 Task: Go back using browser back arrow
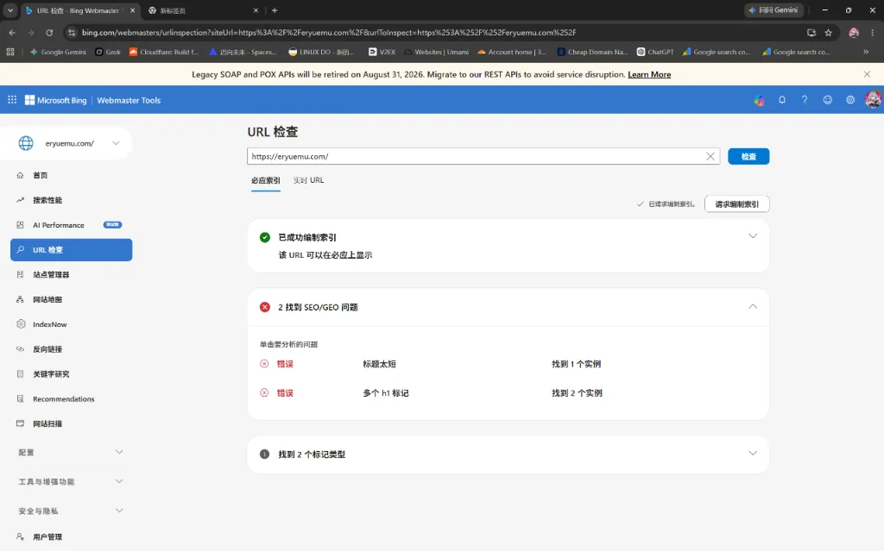[12, 33]
